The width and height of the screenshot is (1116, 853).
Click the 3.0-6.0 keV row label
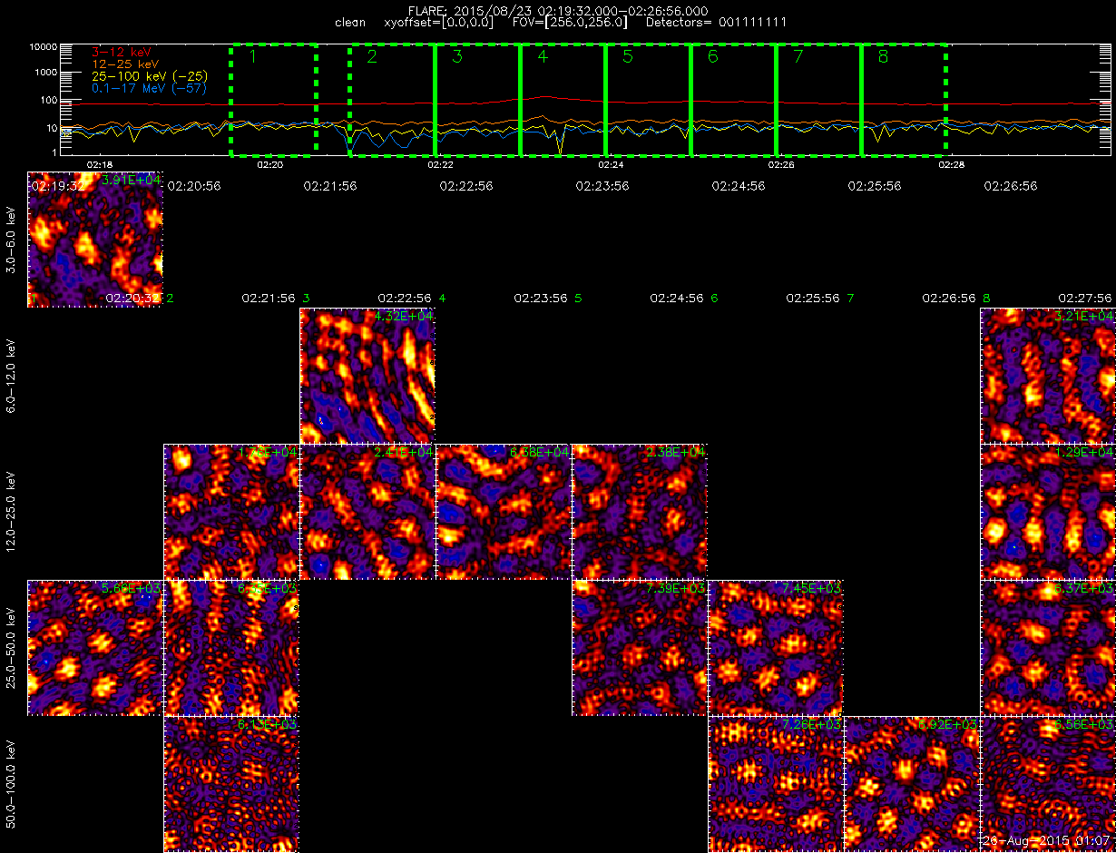pyautogui.click(x=12, y=240)
